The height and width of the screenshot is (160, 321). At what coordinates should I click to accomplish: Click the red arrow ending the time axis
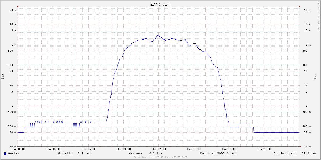300,146
